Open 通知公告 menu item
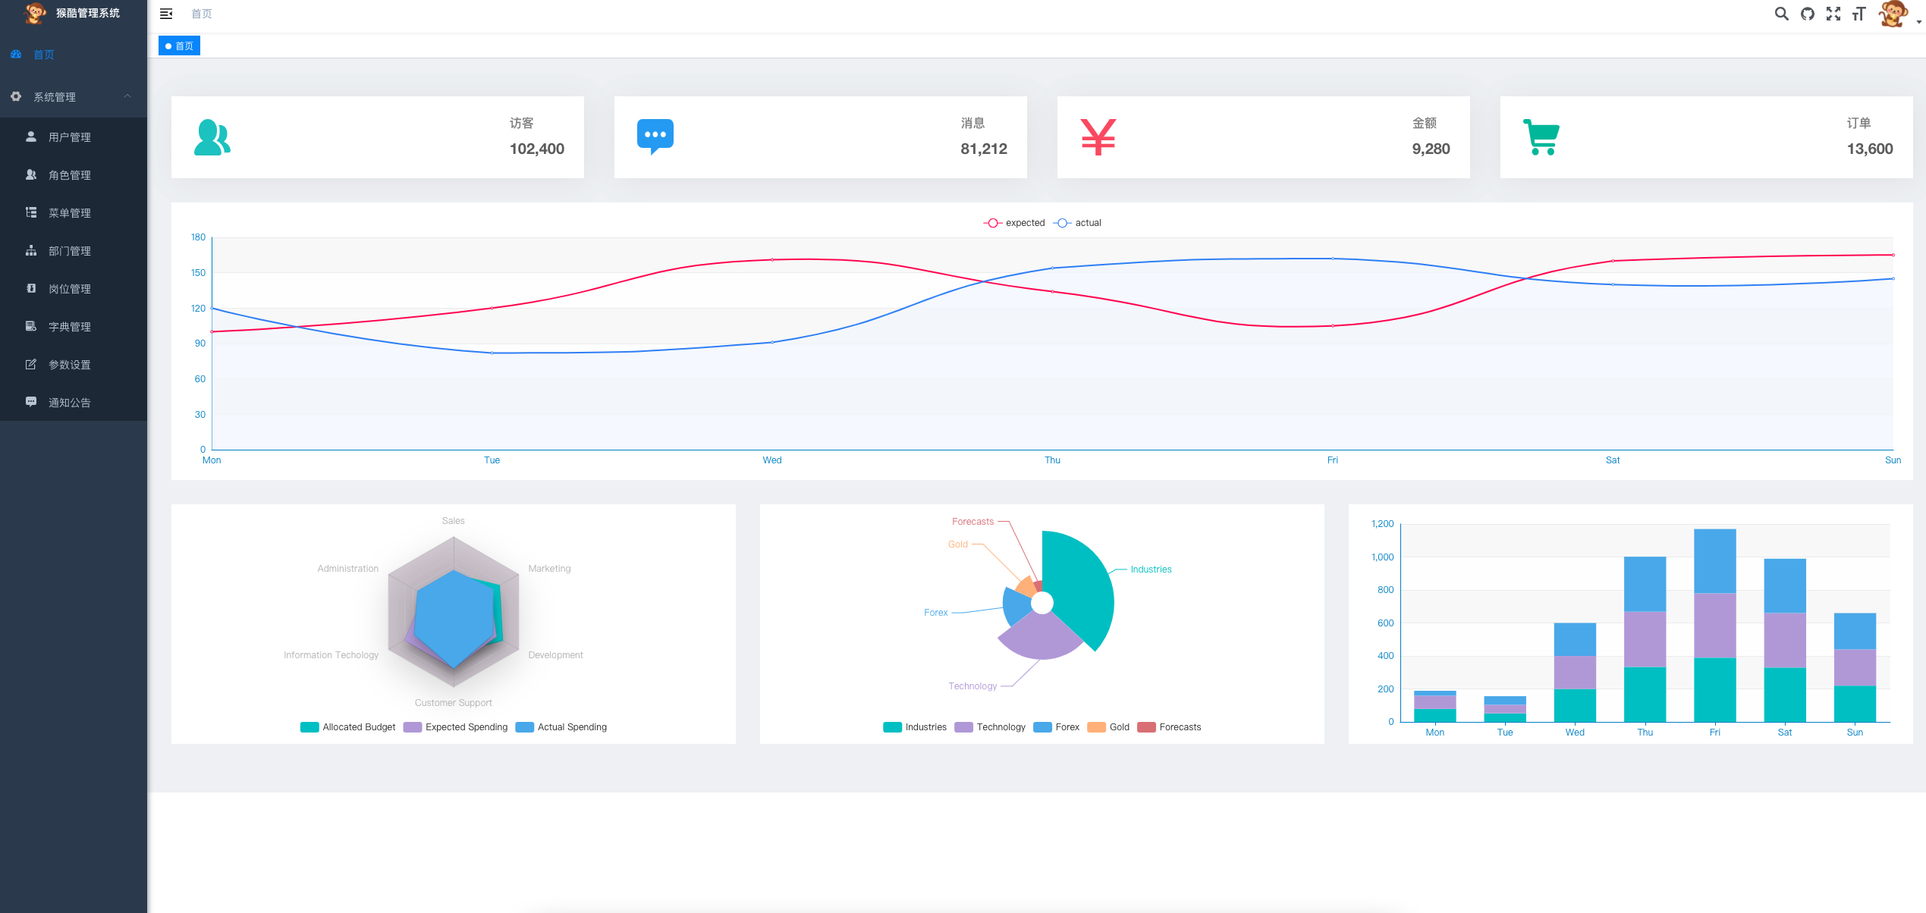This screenshot has width=1926, height=913. point(74,403)
